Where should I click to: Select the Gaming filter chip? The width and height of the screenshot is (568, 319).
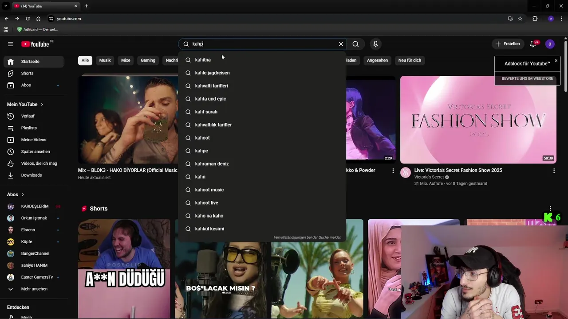pyautogui.click(x=148, y=60)
